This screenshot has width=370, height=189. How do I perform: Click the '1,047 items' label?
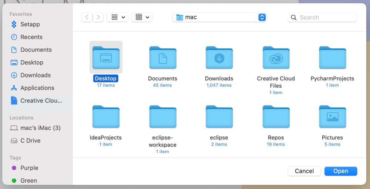coord(219,85)
